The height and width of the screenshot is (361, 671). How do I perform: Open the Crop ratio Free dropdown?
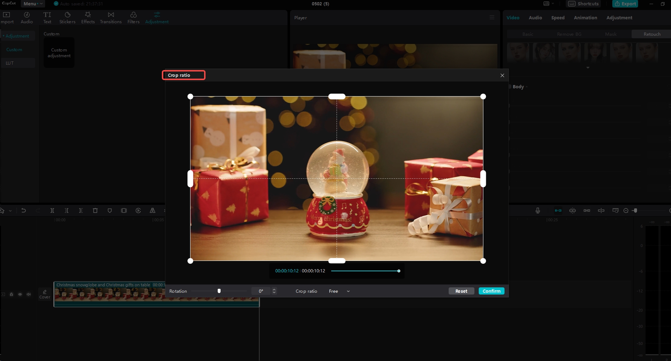pos(339,291)
